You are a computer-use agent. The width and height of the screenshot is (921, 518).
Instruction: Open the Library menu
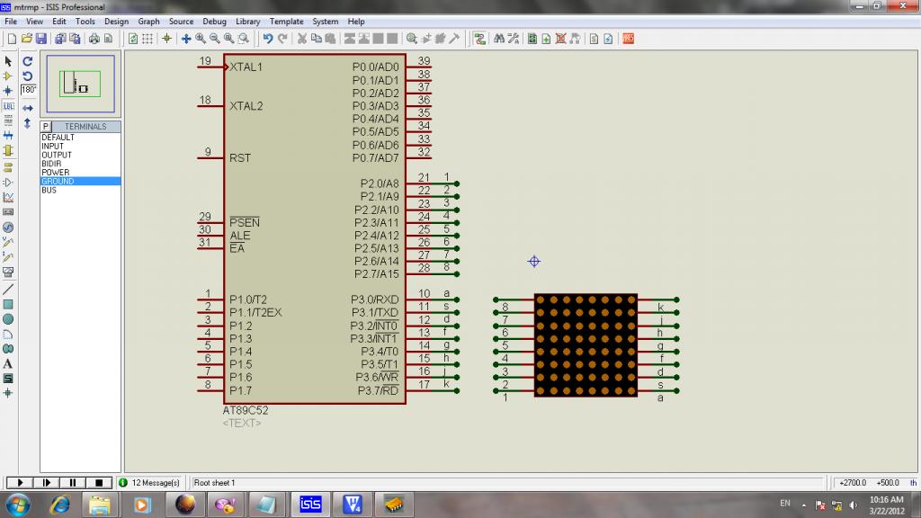(x=248, y=21)
